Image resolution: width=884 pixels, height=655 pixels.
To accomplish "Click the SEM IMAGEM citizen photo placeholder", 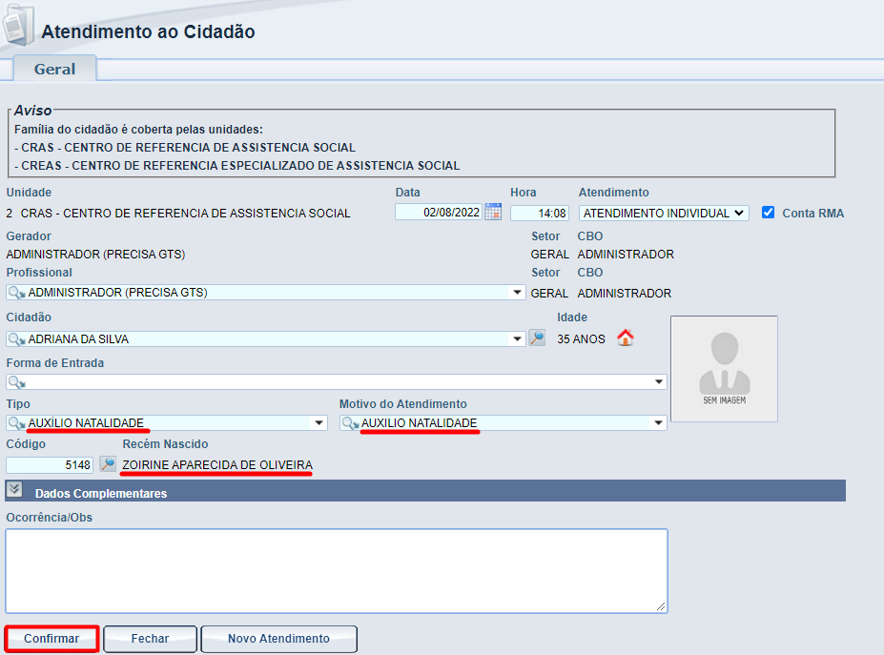I will coord(724,369).
